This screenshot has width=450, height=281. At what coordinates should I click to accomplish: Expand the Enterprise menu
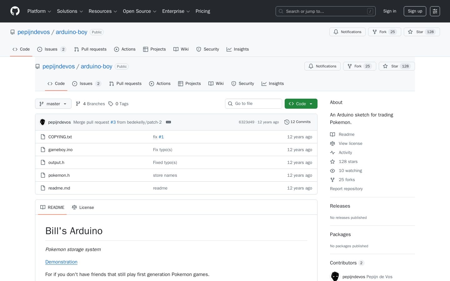176,11
